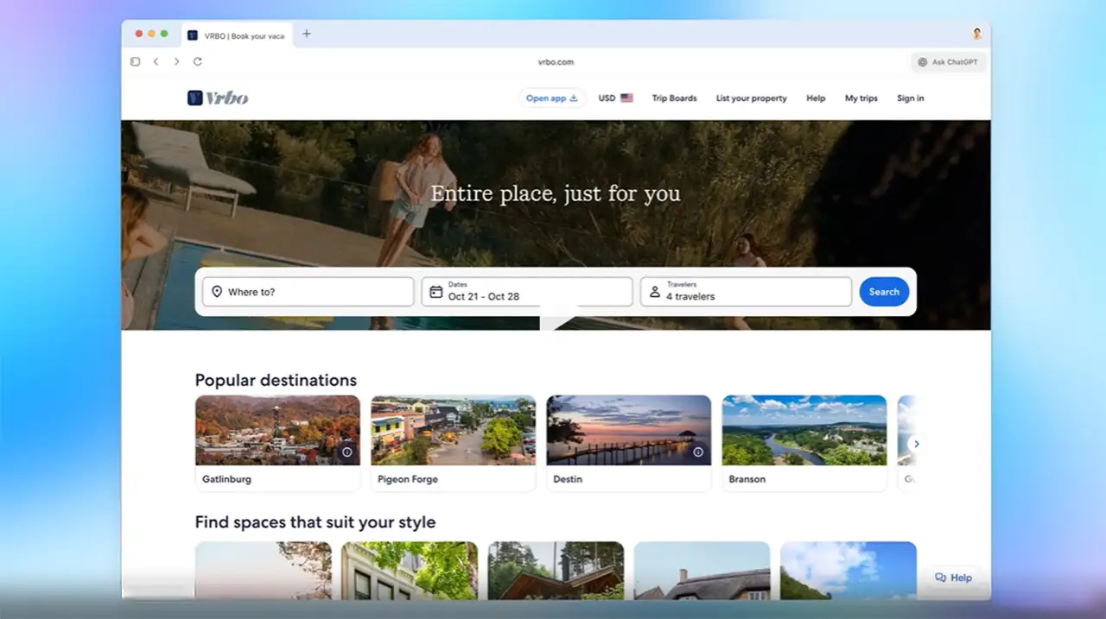This screenshot has width=1106, height=619.
Task: Open the Branson destination card
Action: point(804,443)
